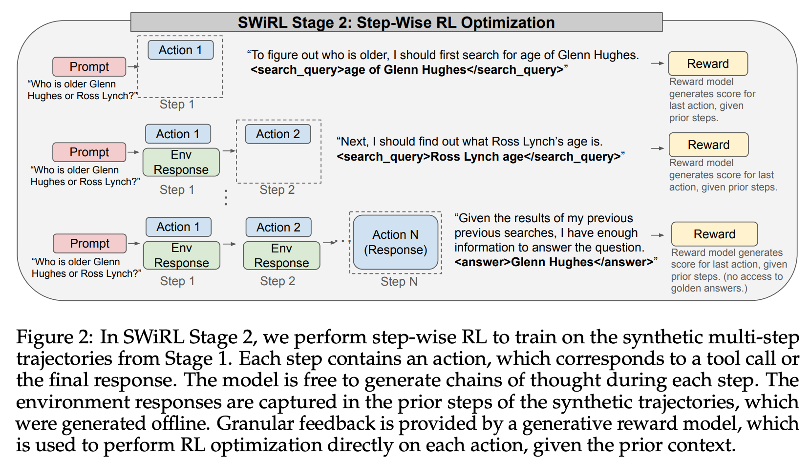810x460 pixels.
Task: Click the Prompt box in the top row
Action: pyautogui.click(x=89, y=66)
